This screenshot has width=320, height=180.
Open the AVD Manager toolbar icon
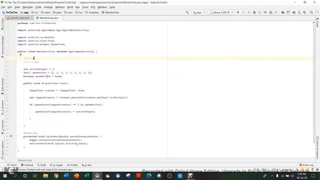pos(299,12)
